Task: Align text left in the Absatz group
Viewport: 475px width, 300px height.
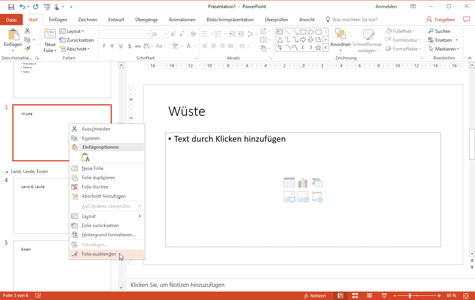Action: pos(205,46)
